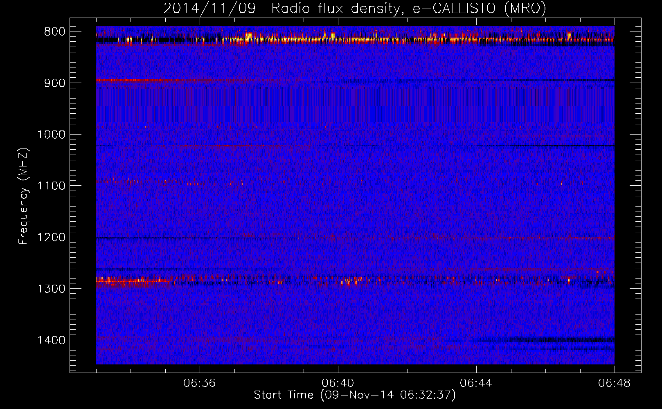Screen dimensions: 662x409
Task: Click the time label 06:40
Action: click(x=338, y=383)
